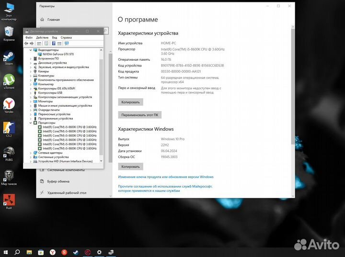This screenshot has height=257, width=345.
Task: Open the Windows Start menu
Action: [x=5, y=252]
